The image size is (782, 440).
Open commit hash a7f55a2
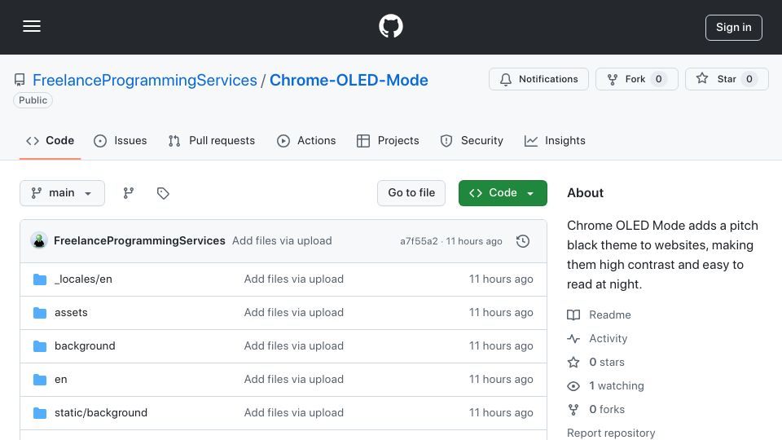coord(419,241)
